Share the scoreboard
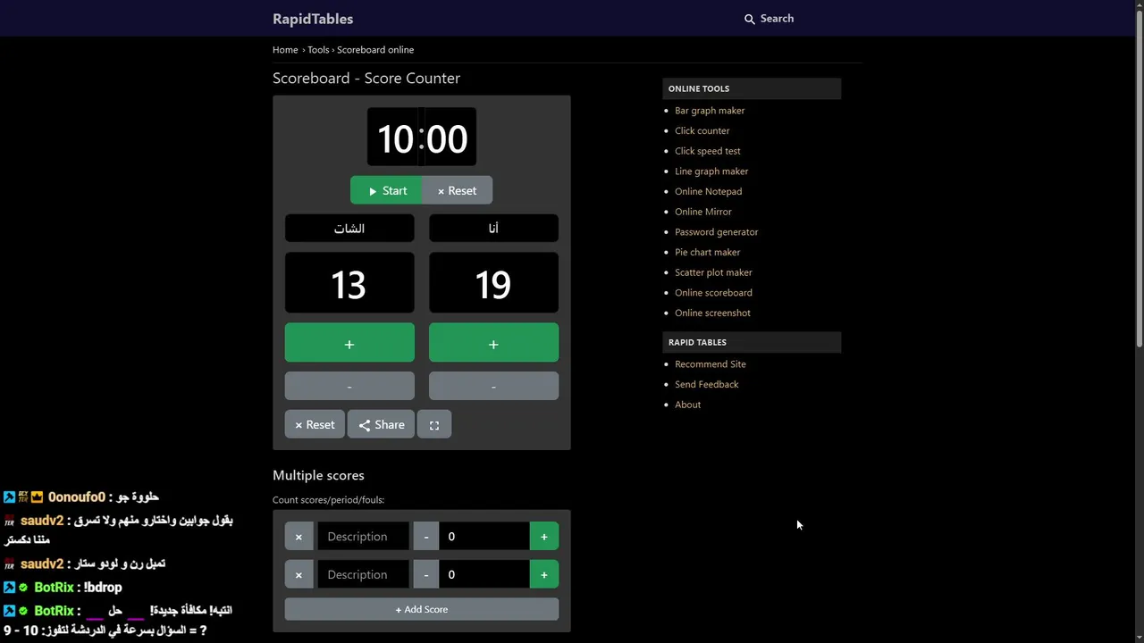Viewport: 1144px width, 643px height. [x=381, y=425]
